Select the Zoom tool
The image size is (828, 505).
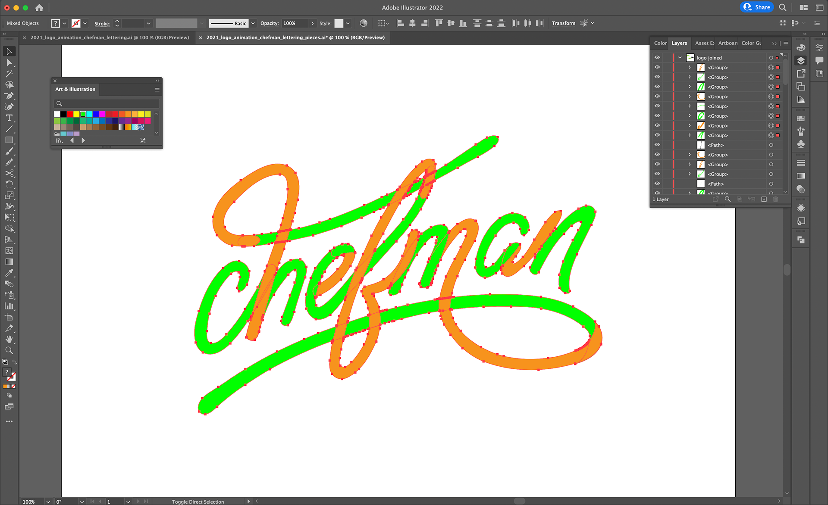click(x=9, y=350)
